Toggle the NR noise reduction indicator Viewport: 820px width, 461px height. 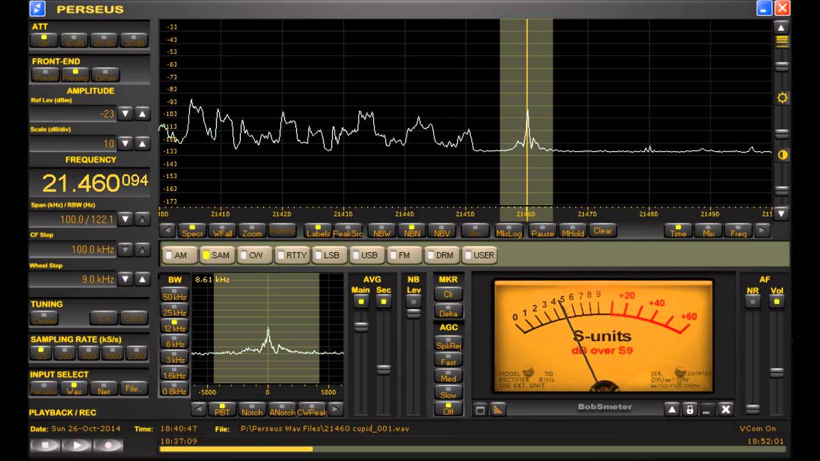(x=753, y=300)
